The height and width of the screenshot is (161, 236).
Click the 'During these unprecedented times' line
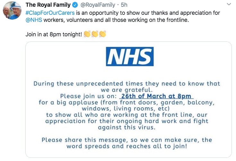(127, 84)
